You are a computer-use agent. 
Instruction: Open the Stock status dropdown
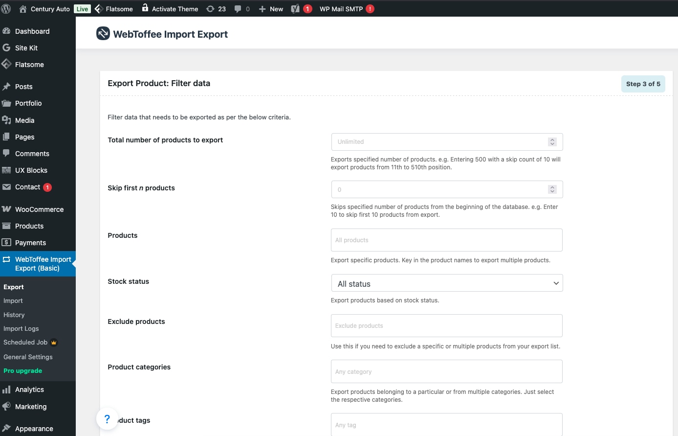446,283
